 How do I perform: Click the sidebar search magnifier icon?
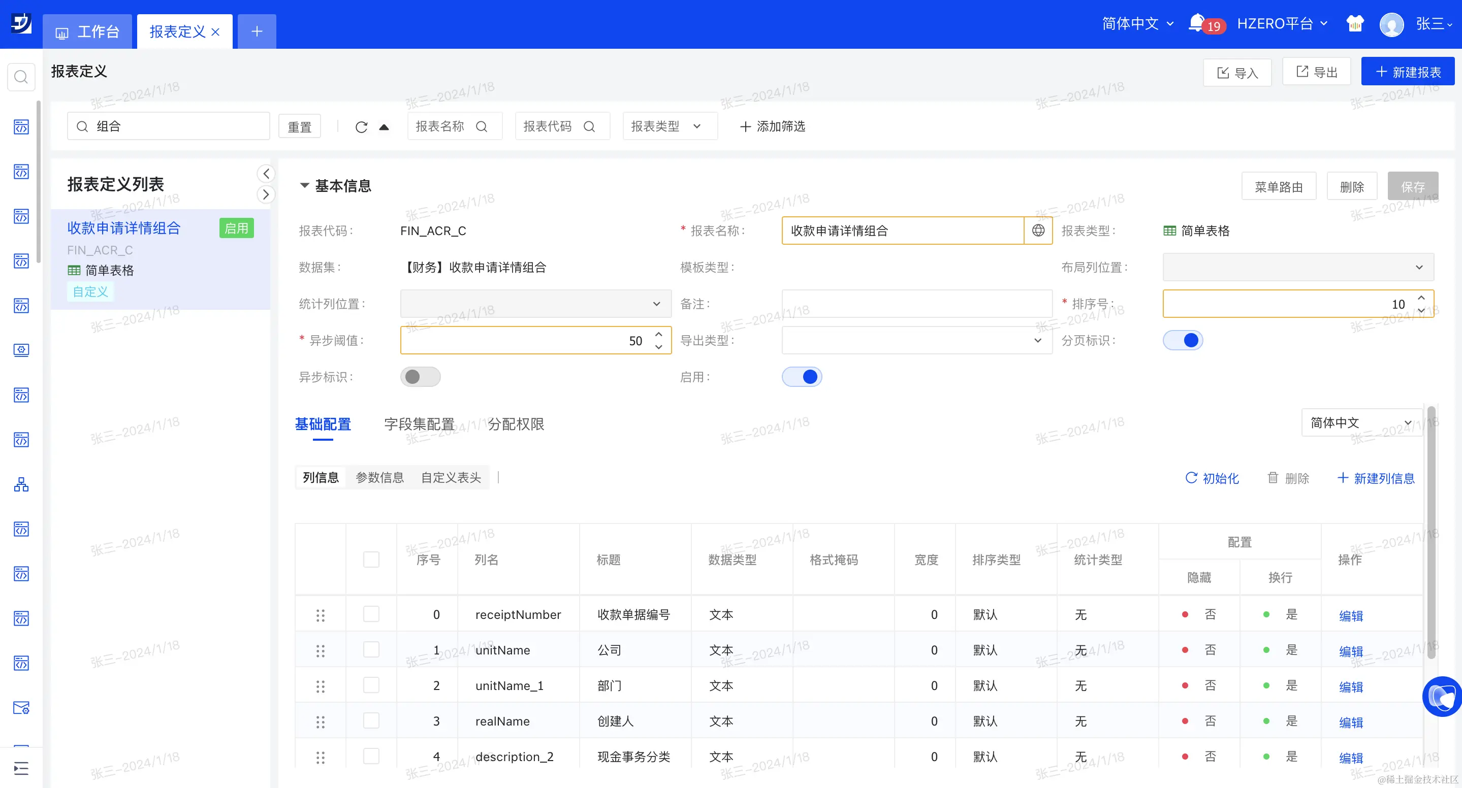pyautogui.click(x=21, y=77)
